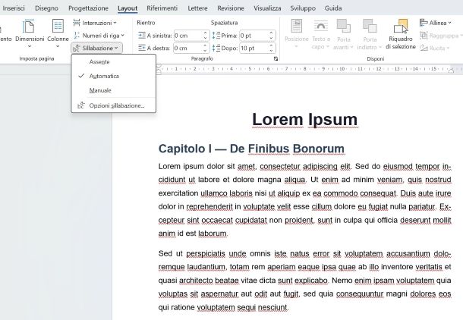Open the Numeri di riga dropdown

pyautogui.click(x=99, y=36)
